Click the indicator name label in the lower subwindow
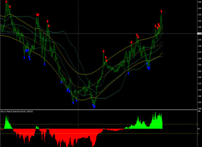 [17, 111]
